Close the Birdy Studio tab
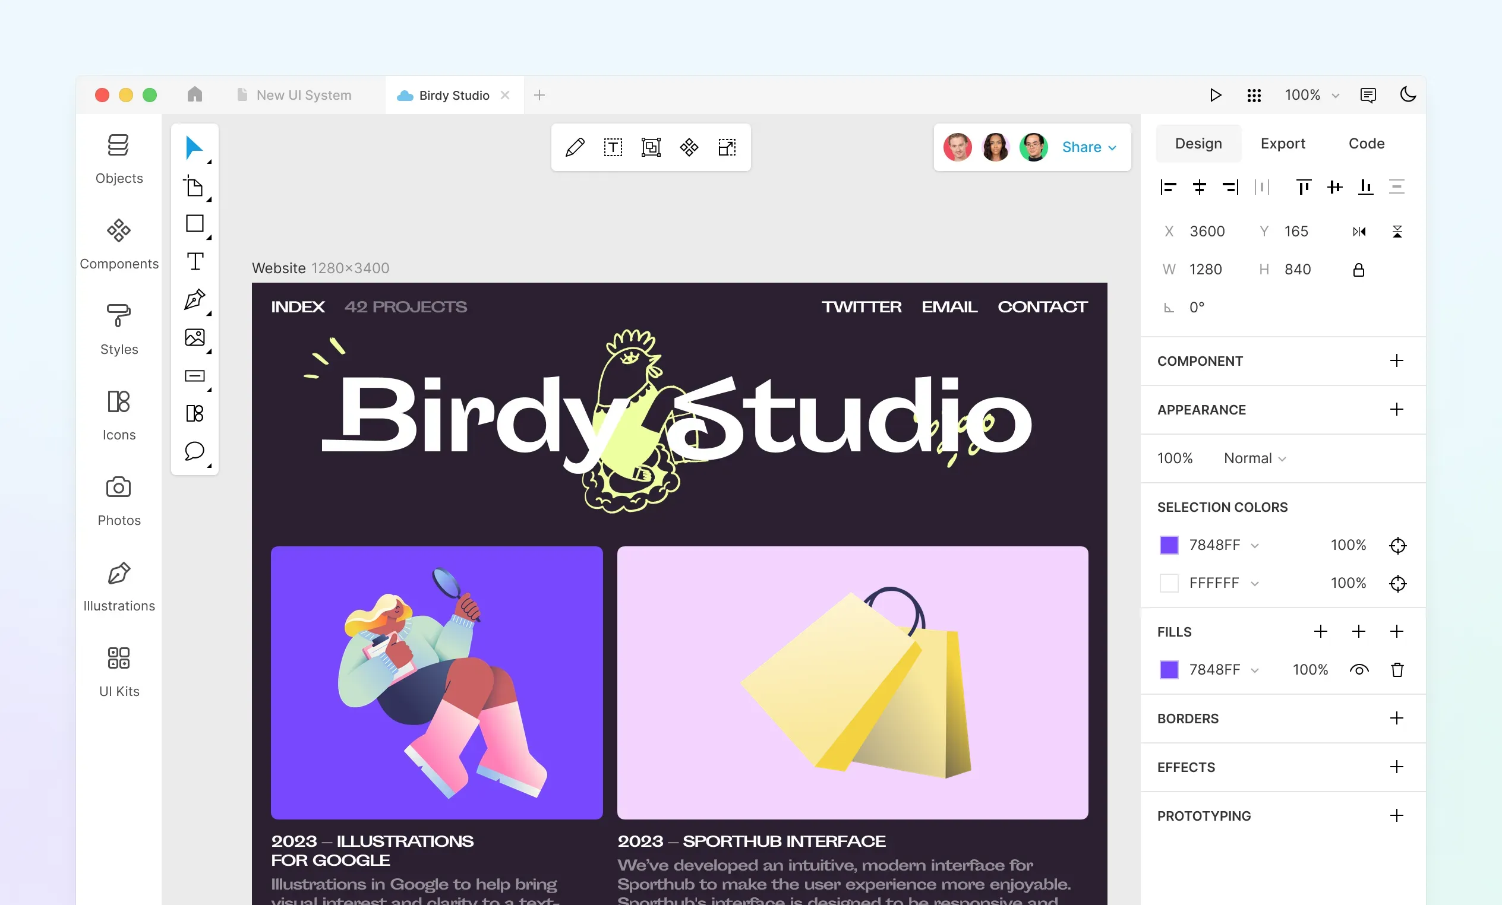This screenshot has width=1502, height=905. point(505,95)
